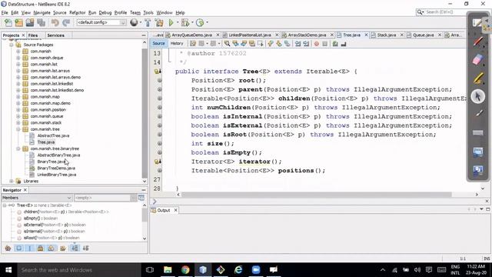Click the Show Inherited Members icon in Navigator
This screenshot has height=277, width=492.
pos(8,248)
